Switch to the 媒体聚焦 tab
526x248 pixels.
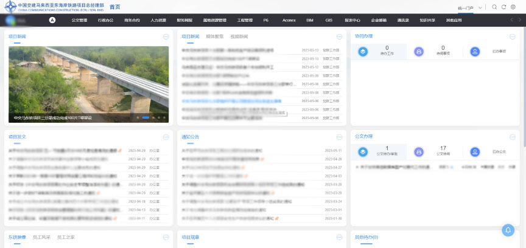214,36
